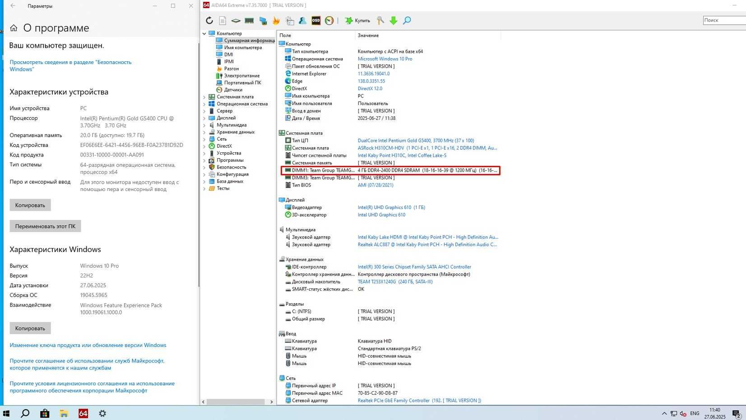
Task: Open the TEAM T253X1240G disk link
Action: [x=395, y=282]
